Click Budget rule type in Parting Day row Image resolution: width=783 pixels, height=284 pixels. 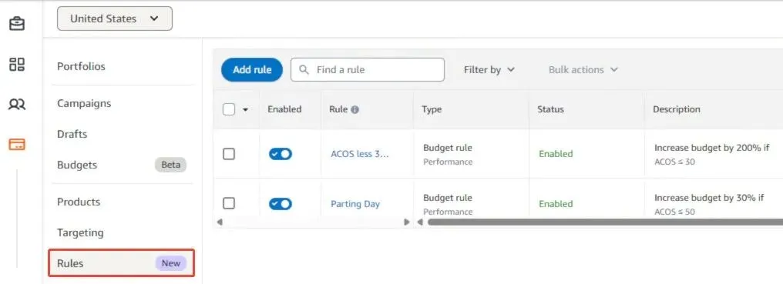tap(448, 198)
